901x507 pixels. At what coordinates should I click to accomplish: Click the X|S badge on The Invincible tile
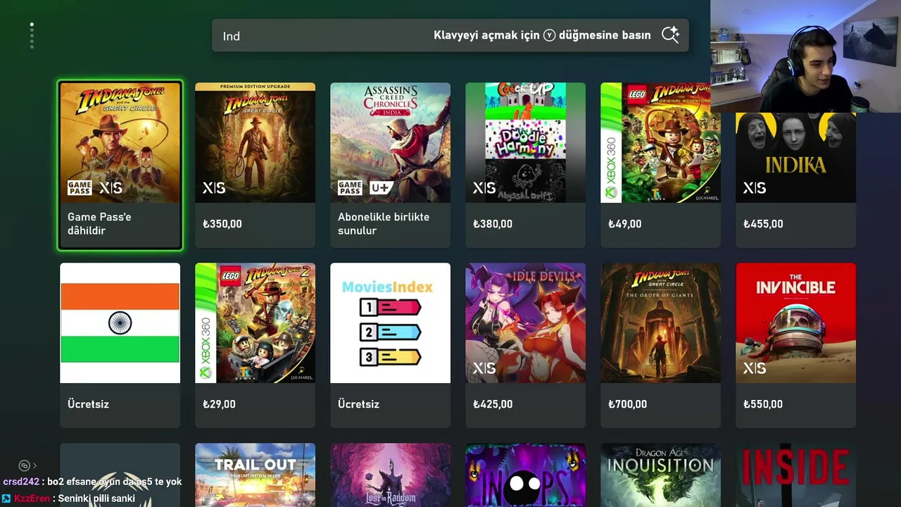point(755,368)
